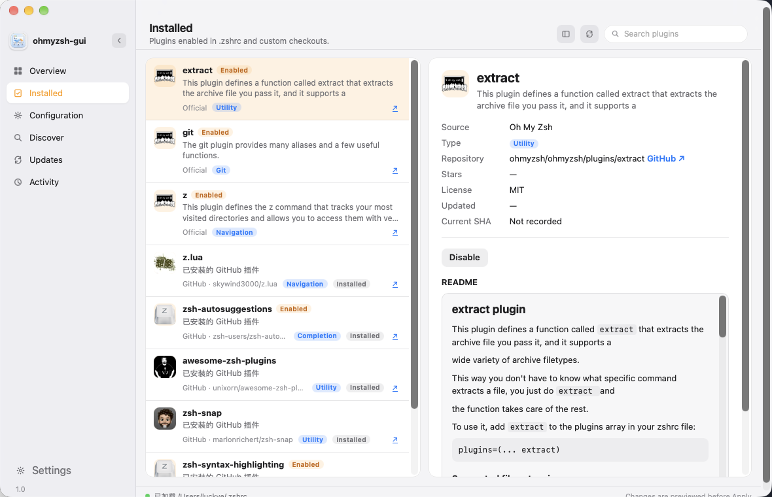The width and height of the screenshot is (772, 497).
Task: Open git plugin external link arrow
Action: [x=395, y=170]
